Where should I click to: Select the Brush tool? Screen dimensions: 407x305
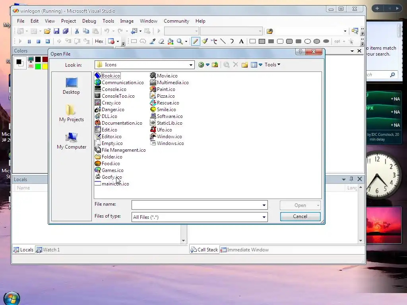tap(205, 41)
